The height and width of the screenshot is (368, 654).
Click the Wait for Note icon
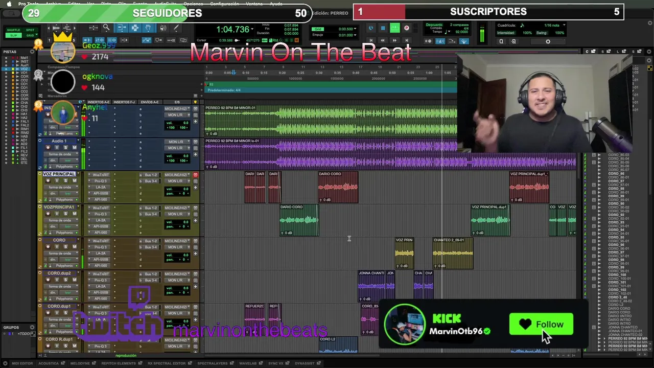pos(428,41)
